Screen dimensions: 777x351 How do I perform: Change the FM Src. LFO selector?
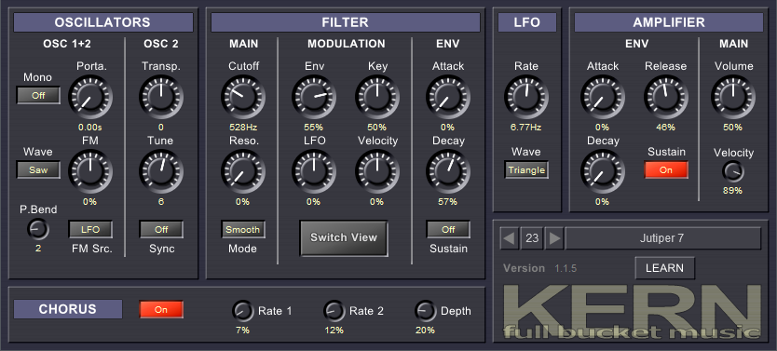[90, 230]
